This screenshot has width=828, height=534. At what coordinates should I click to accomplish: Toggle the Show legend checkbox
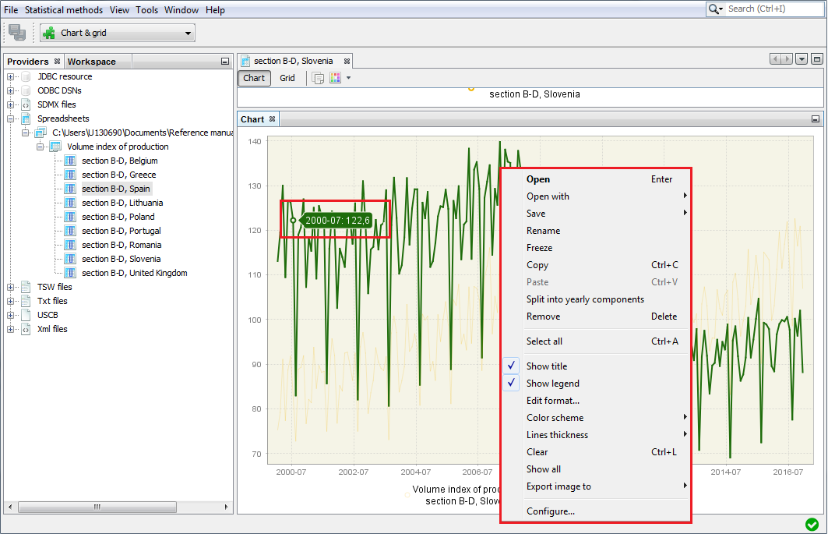(511, 384)
